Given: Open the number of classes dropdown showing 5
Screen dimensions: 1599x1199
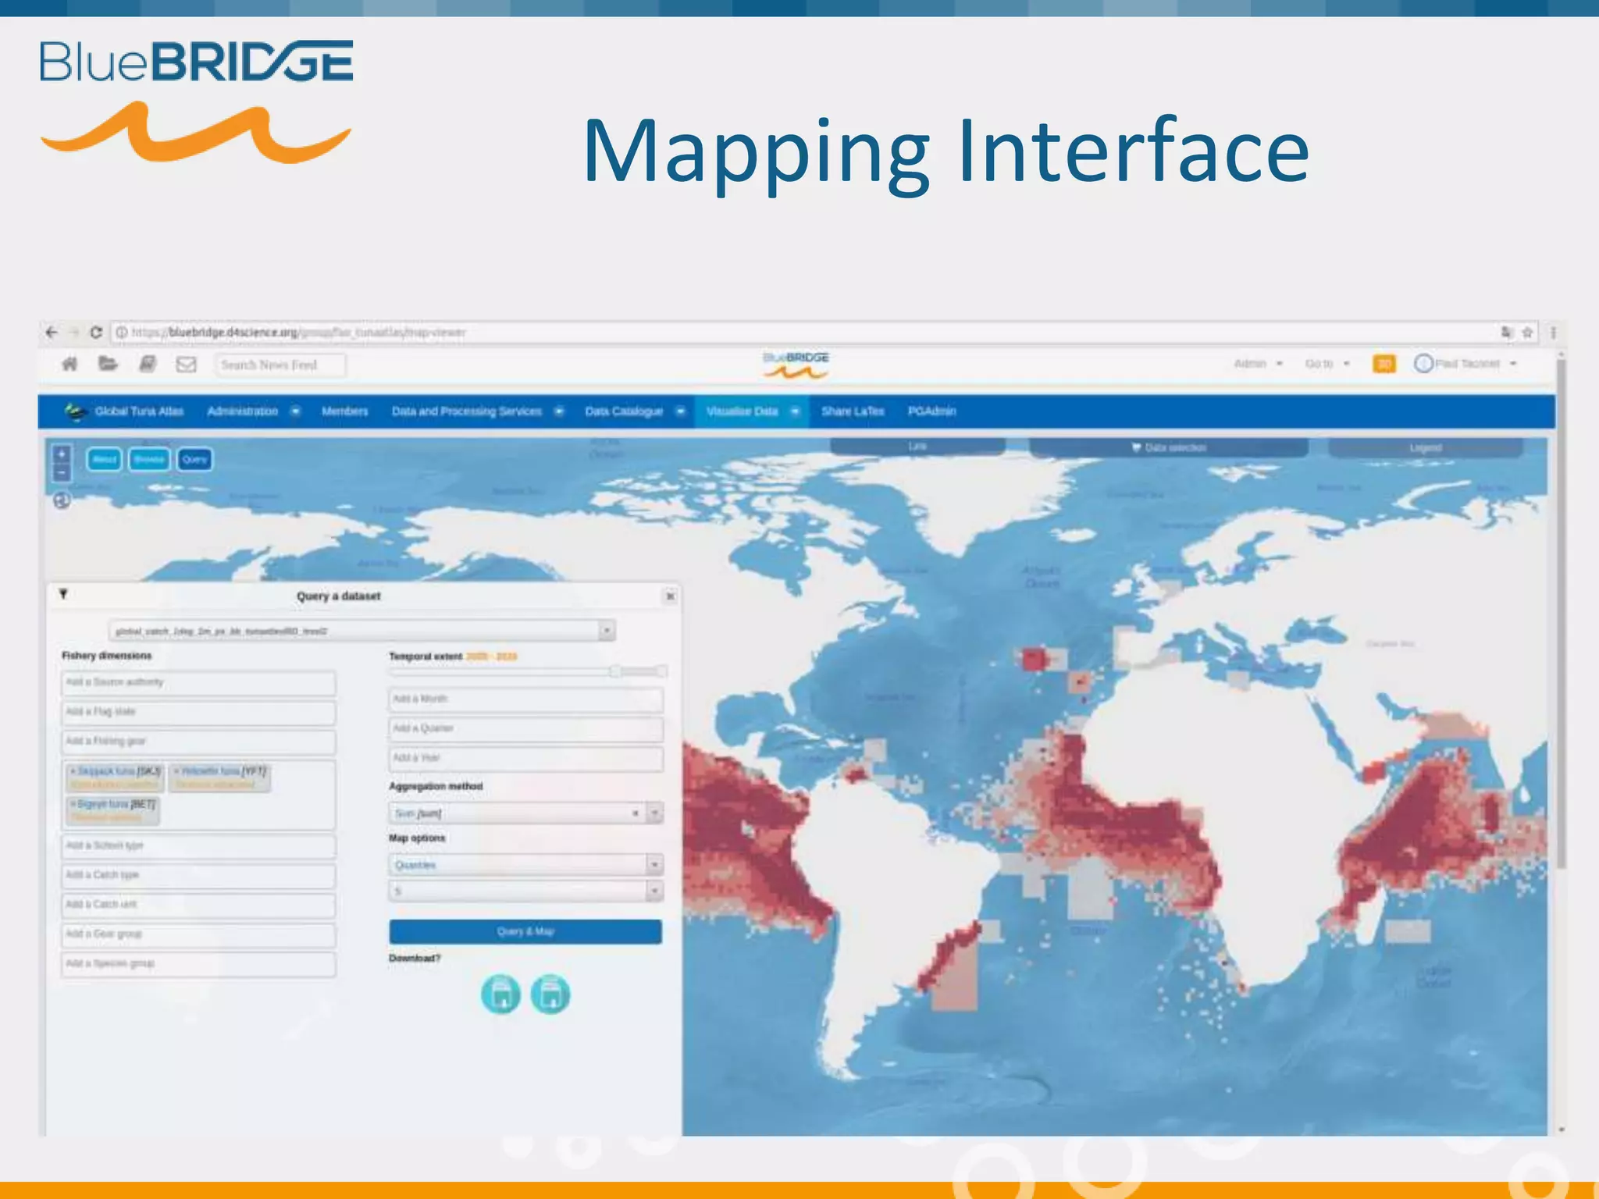Looking at the screenshot, I should click(x=654, y=891).
